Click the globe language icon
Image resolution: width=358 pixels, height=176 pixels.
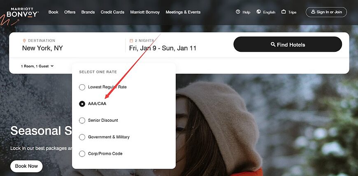258,12
